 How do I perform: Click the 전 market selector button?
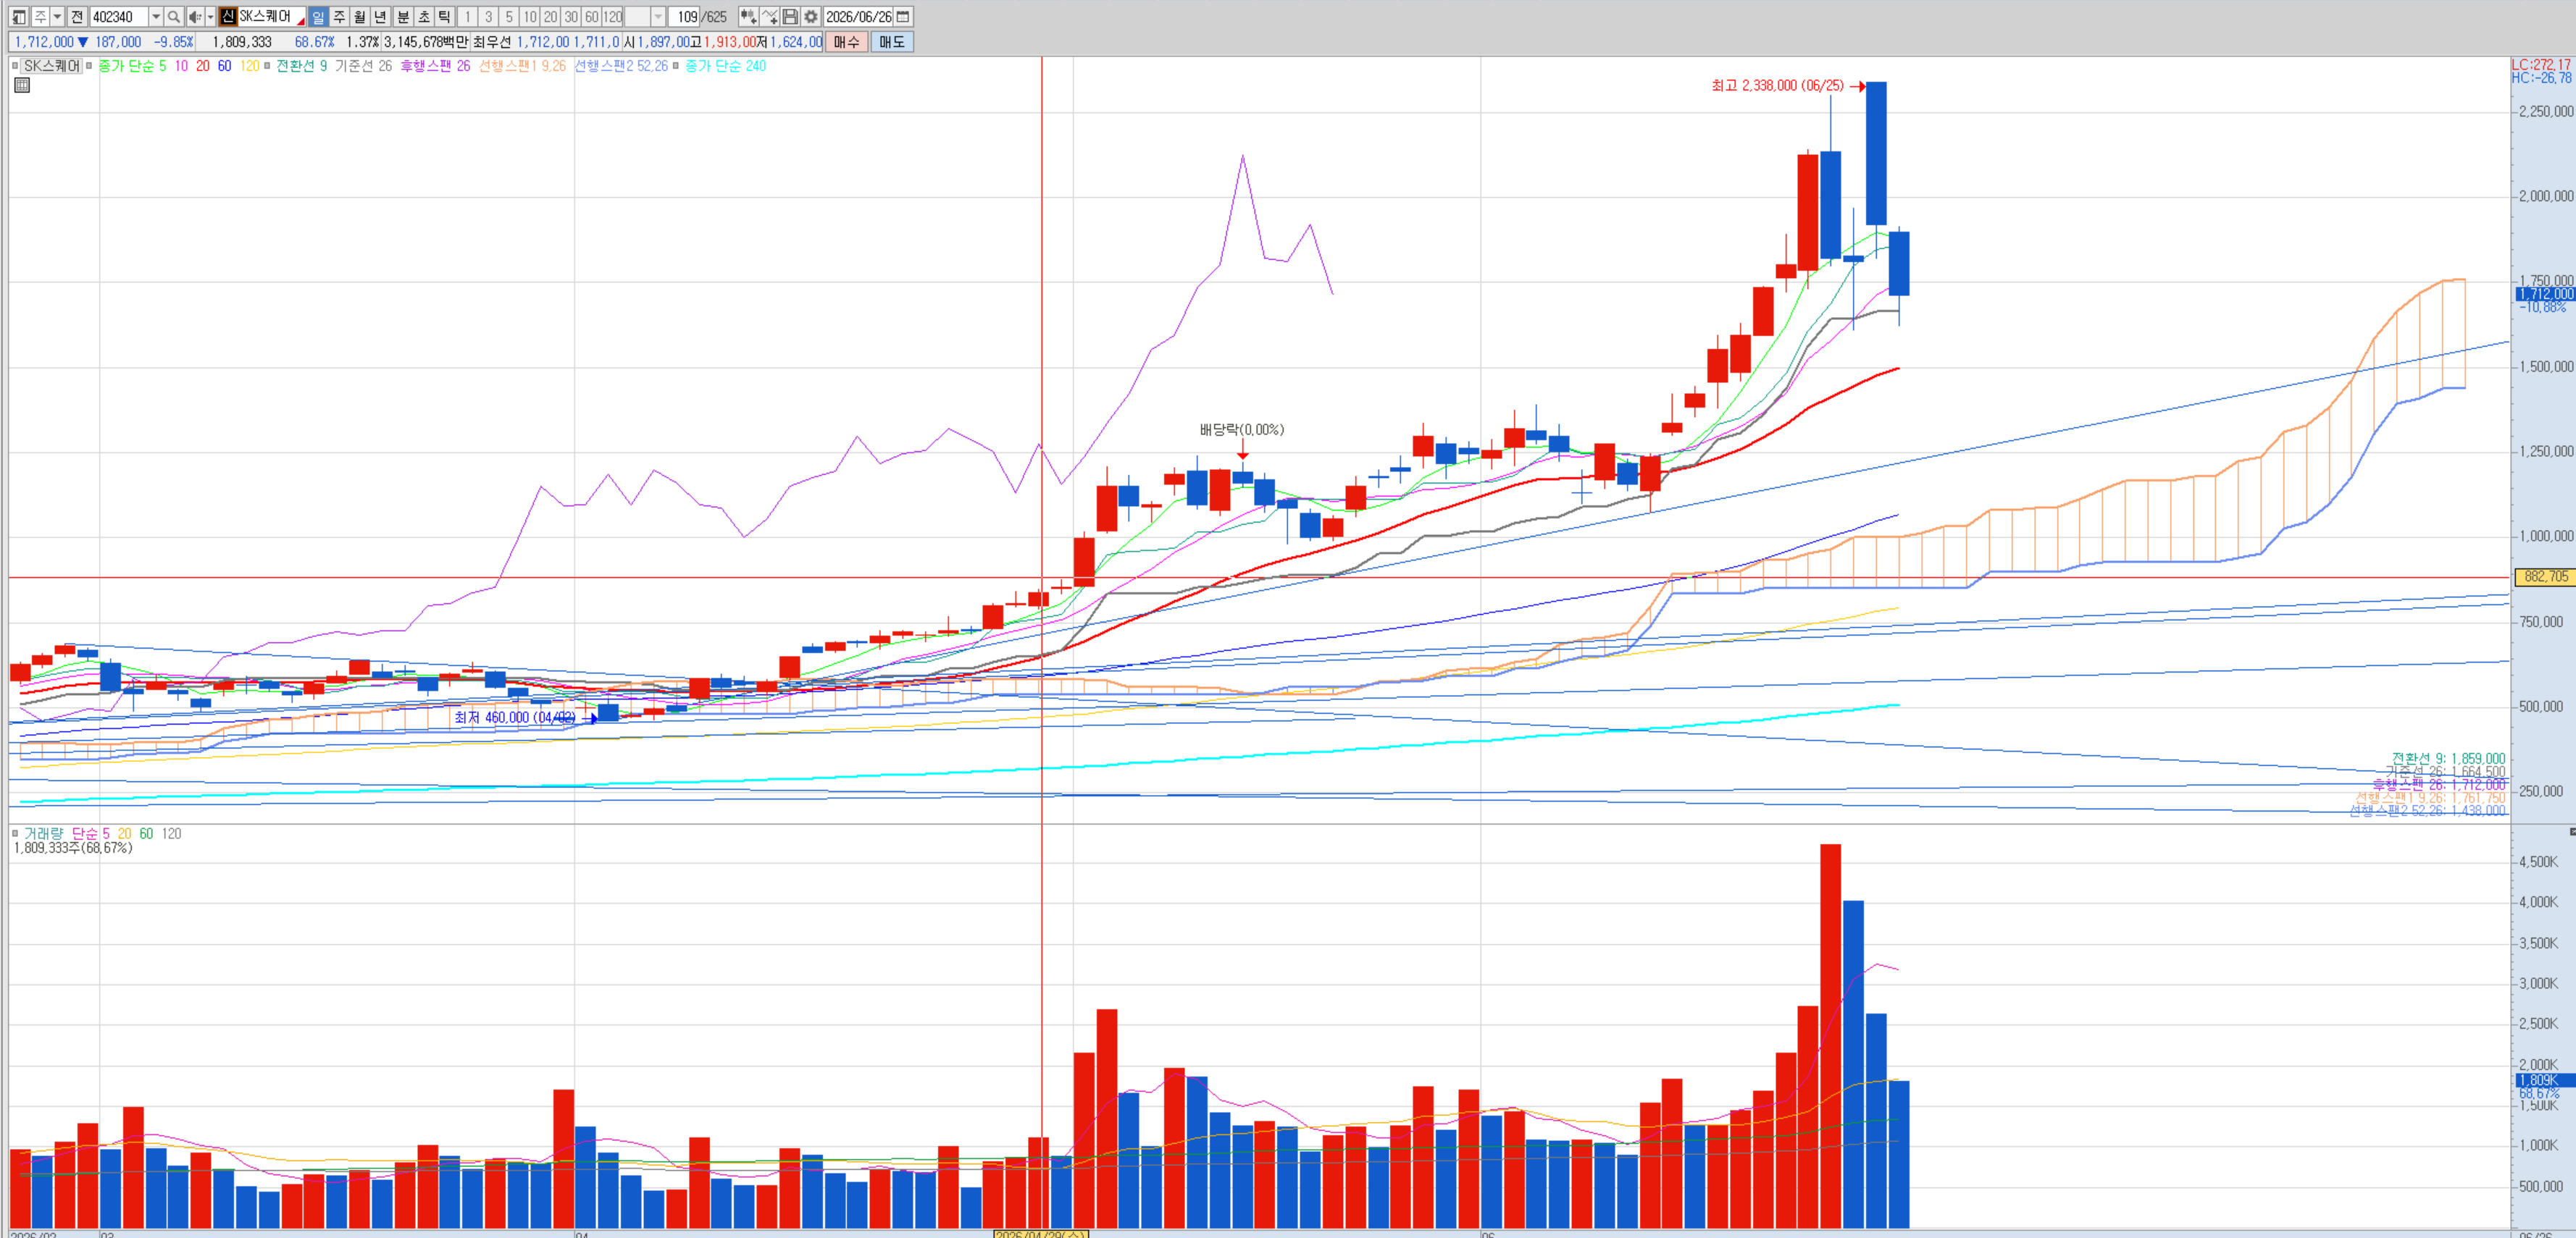point(77,17)
